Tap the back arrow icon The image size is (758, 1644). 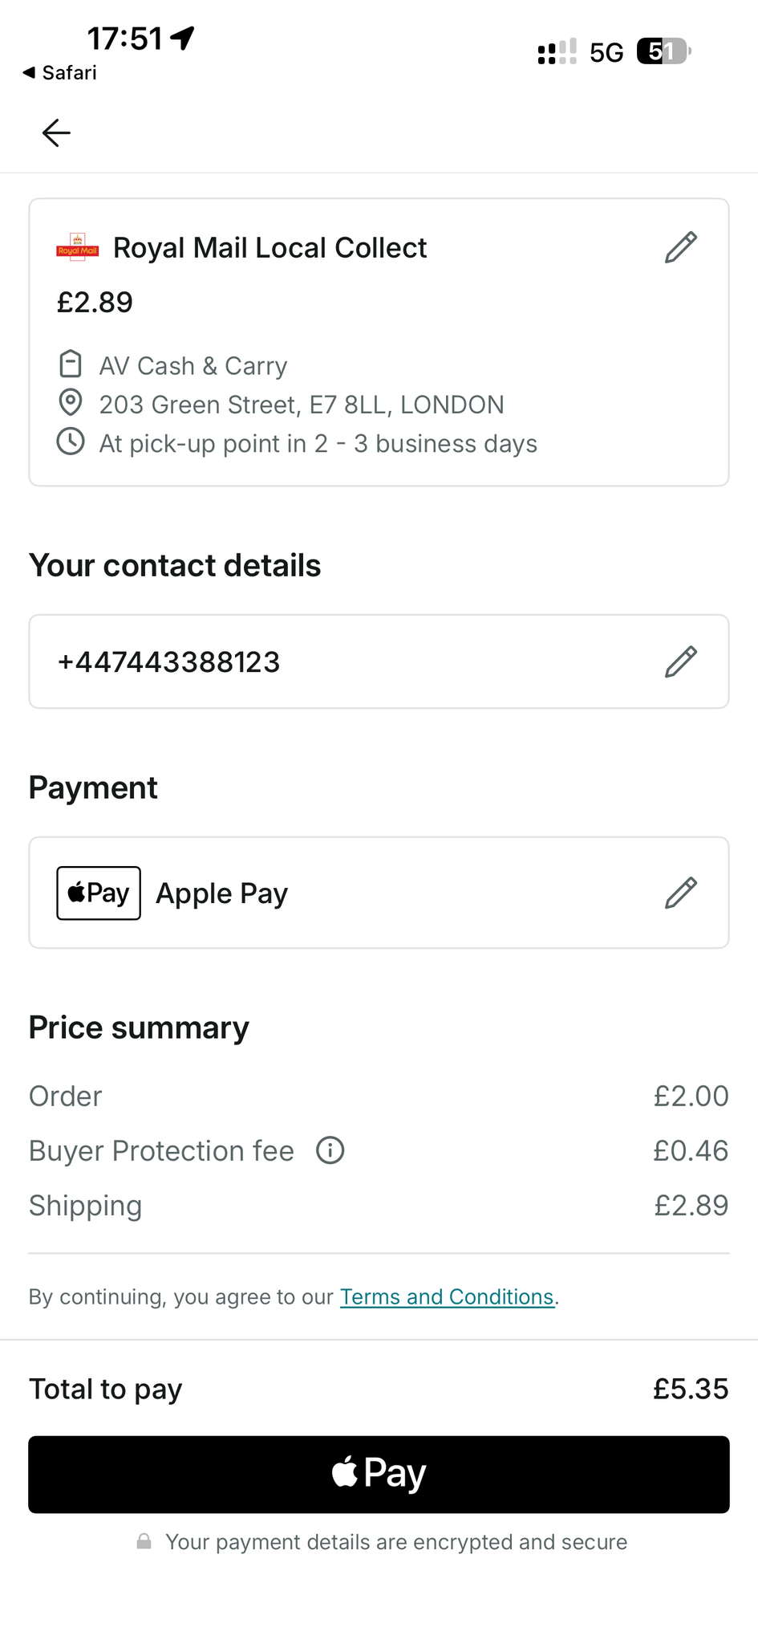56,132
